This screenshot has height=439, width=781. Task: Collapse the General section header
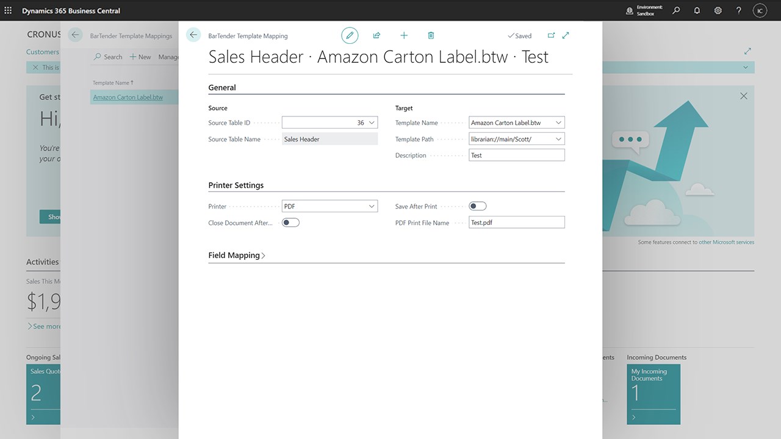pos(222,88)
